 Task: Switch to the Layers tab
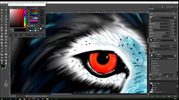point(164,7)
